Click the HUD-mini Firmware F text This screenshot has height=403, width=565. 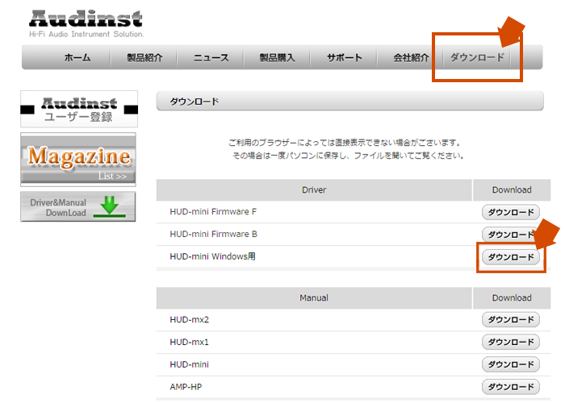[x=213, y=211]
